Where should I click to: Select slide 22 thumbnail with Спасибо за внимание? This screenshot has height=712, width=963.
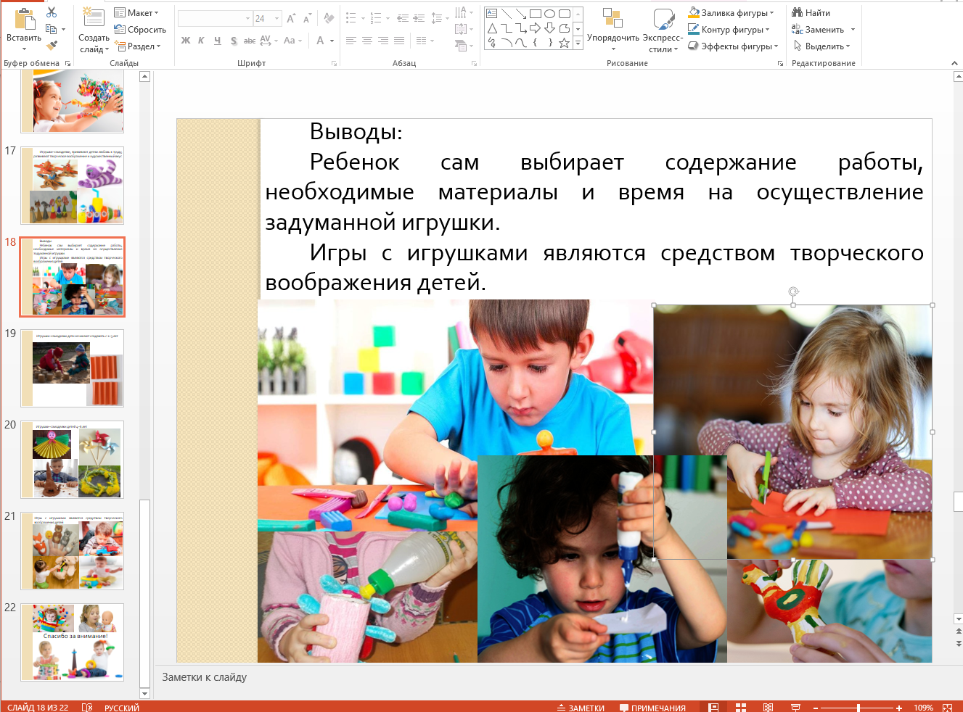click(72, 642)
